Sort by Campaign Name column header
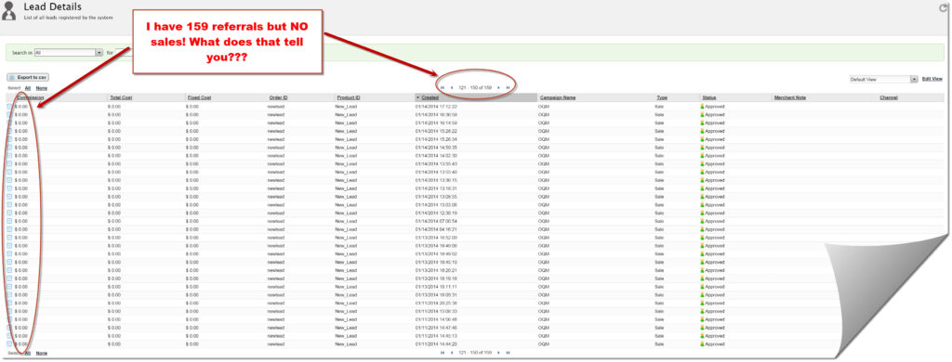 click(x=558, y=97)
